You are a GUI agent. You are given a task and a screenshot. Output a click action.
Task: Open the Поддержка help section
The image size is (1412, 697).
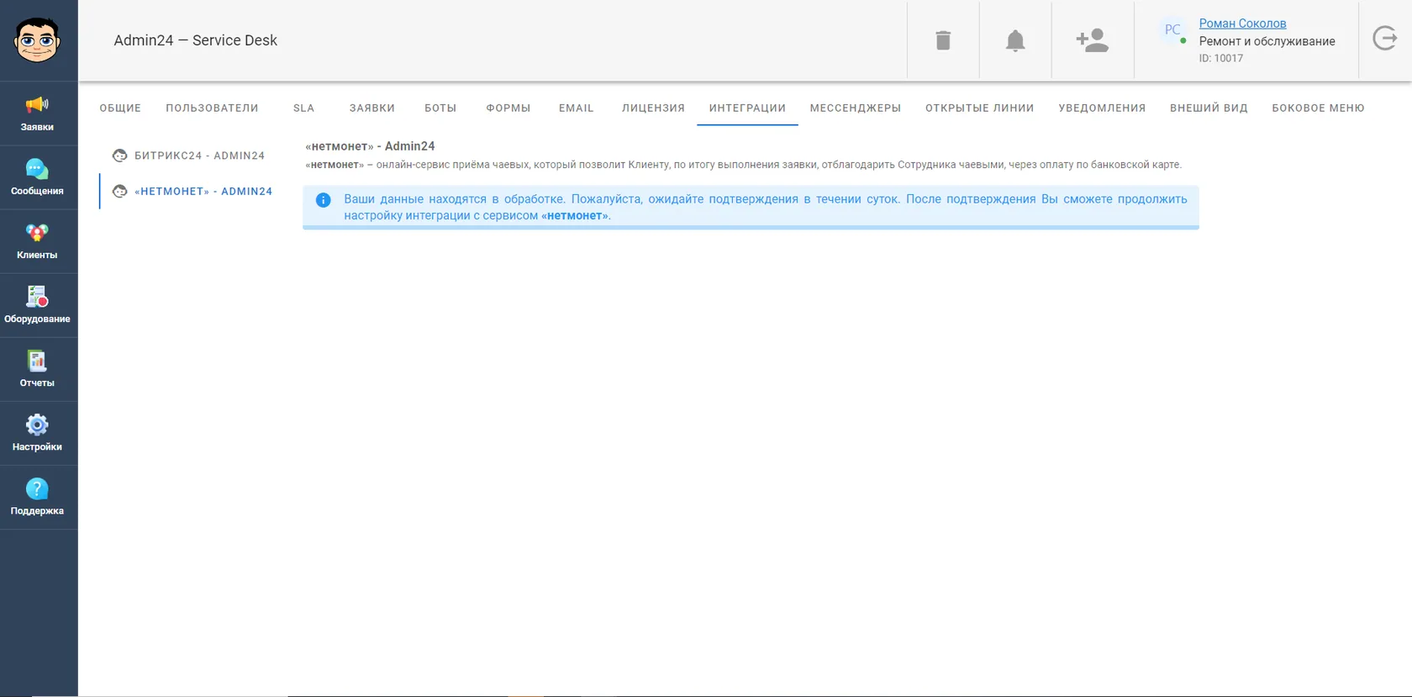point(37,498)
